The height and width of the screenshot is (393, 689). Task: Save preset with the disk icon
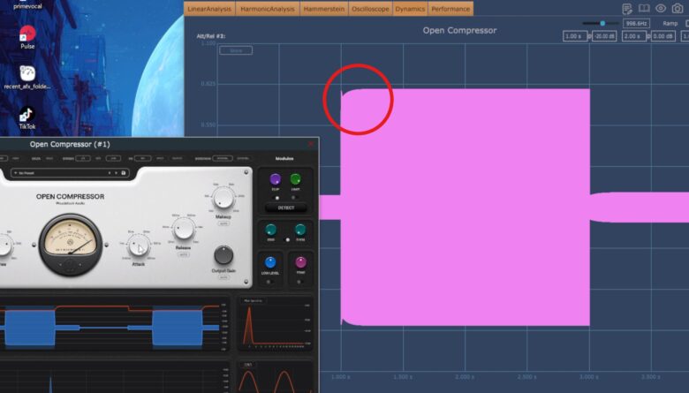(124, 173)
